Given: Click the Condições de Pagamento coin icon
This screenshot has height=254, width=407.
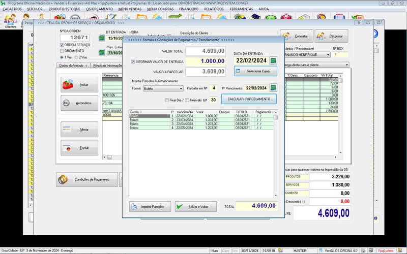Looking at the screenshot, I should click(64, 179).
